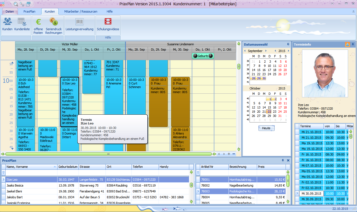This screenshot has height=212, width=357.
Task: Click the leaf up arrow of calendar scrollbar
Action: pyautogui.click(x=239, y=44)
